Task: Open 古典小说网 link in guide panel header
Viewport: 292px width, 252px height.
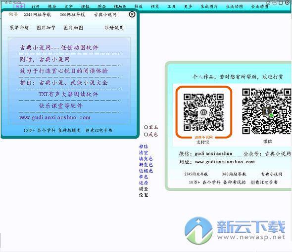Action: pos(105,14)
